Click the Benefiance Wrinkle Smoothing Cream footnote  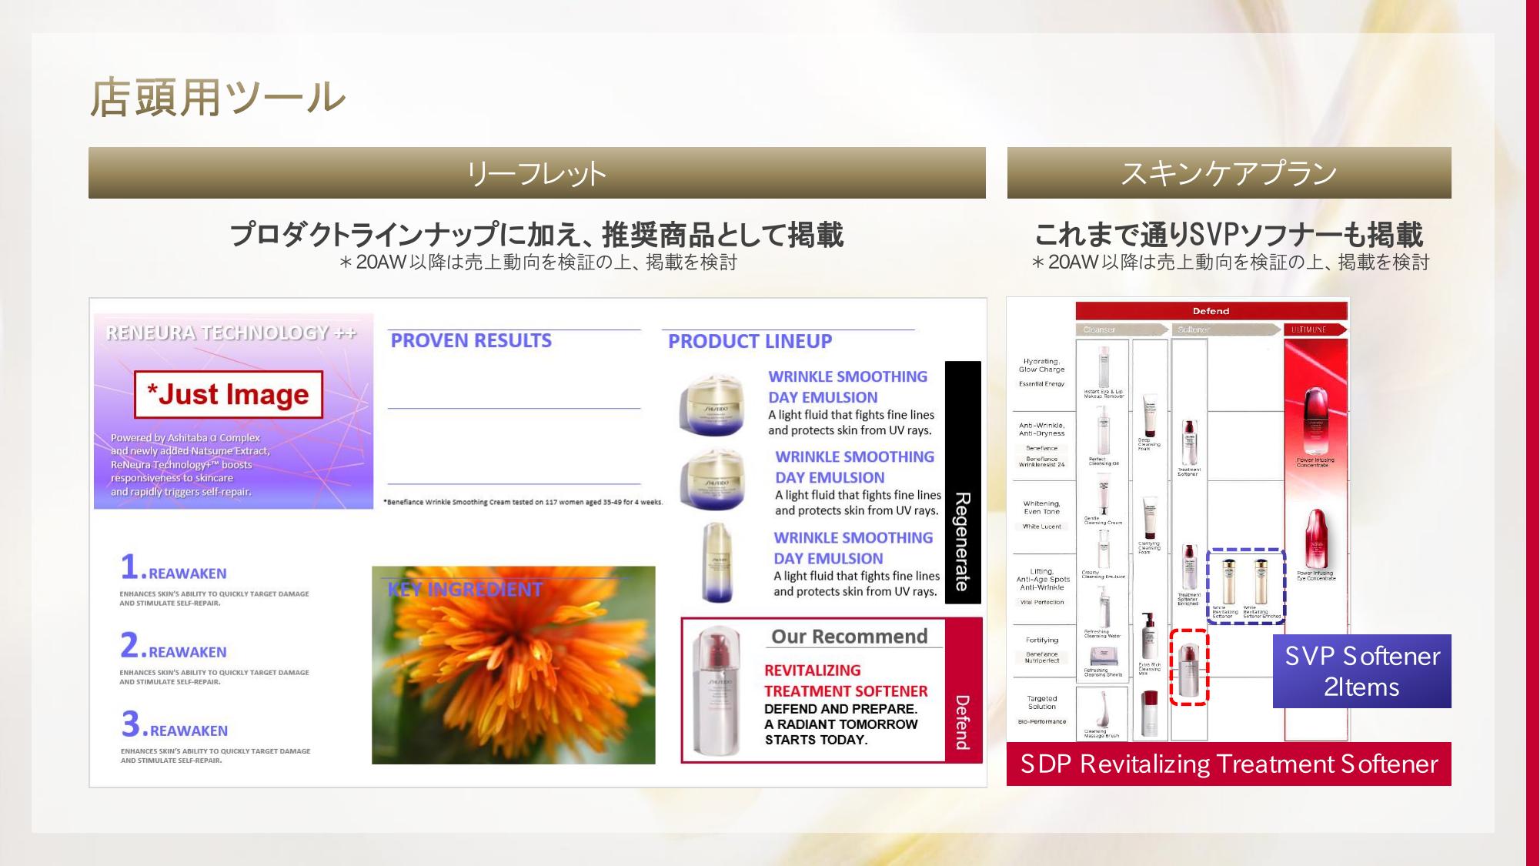pos(523,502)
